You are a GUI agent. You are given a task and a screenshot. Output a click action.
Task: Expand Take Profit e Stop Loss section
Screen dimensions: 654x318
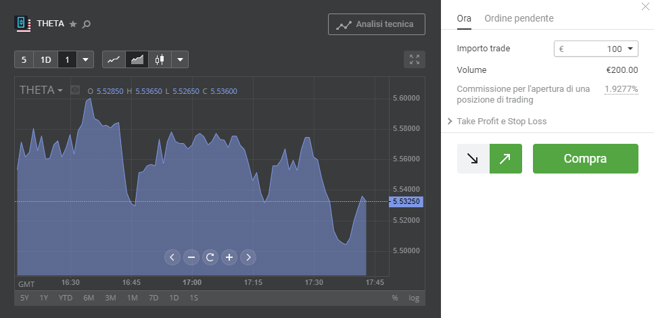click(x=497, y=122)
